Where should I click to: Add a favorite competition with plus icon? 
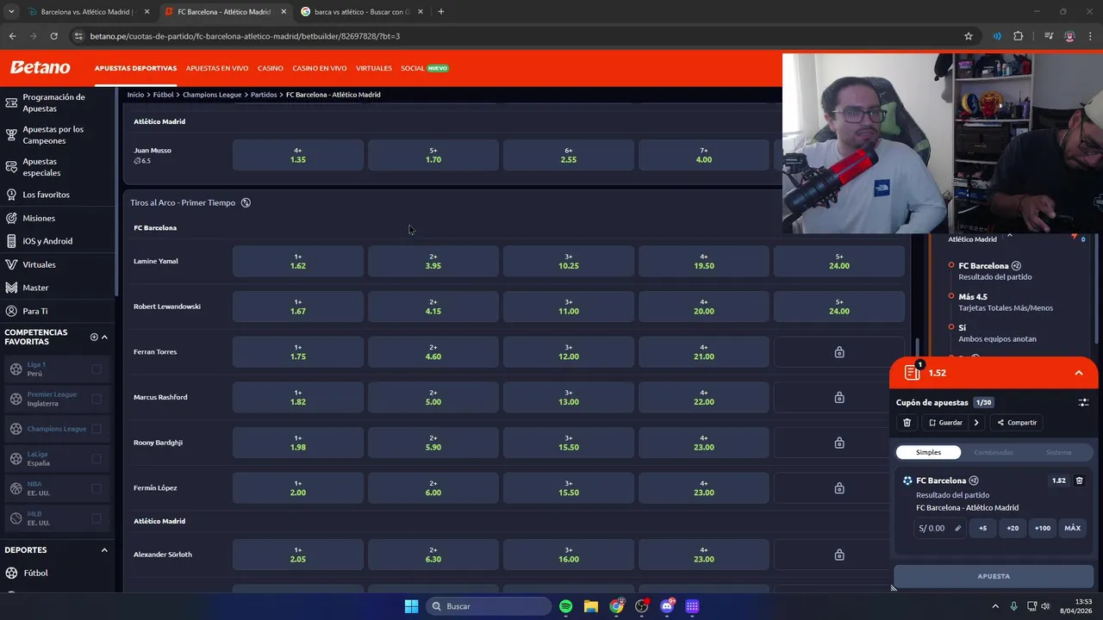[94, 337]
